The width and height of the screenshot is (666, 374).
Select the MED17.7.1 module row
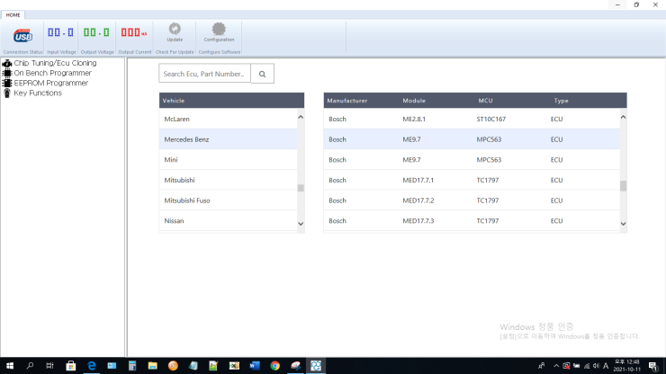pos(472,180)
